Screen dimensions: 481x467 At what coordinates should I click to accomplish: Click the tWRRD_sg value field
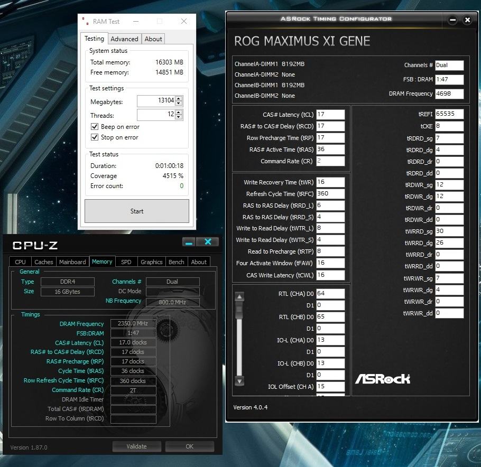tap(449, 231)
